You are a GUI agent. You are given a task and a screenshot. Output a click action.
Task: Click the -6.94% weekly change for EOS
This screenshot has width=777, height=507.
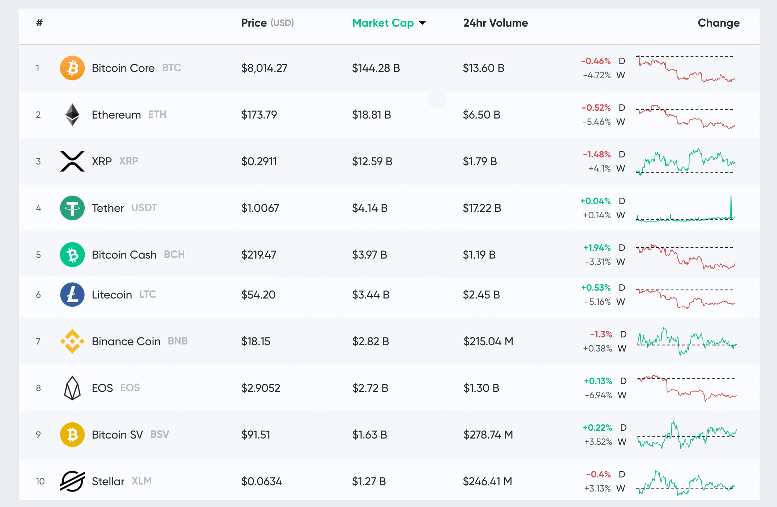point(598,395)
